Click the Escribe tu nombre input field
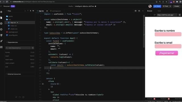This screenshot has height=102, width=182. click(x=168, y=34)
